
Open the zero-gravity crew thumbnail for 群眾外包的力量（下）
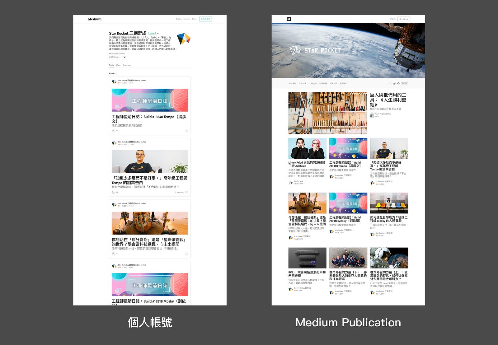(348, 258)
